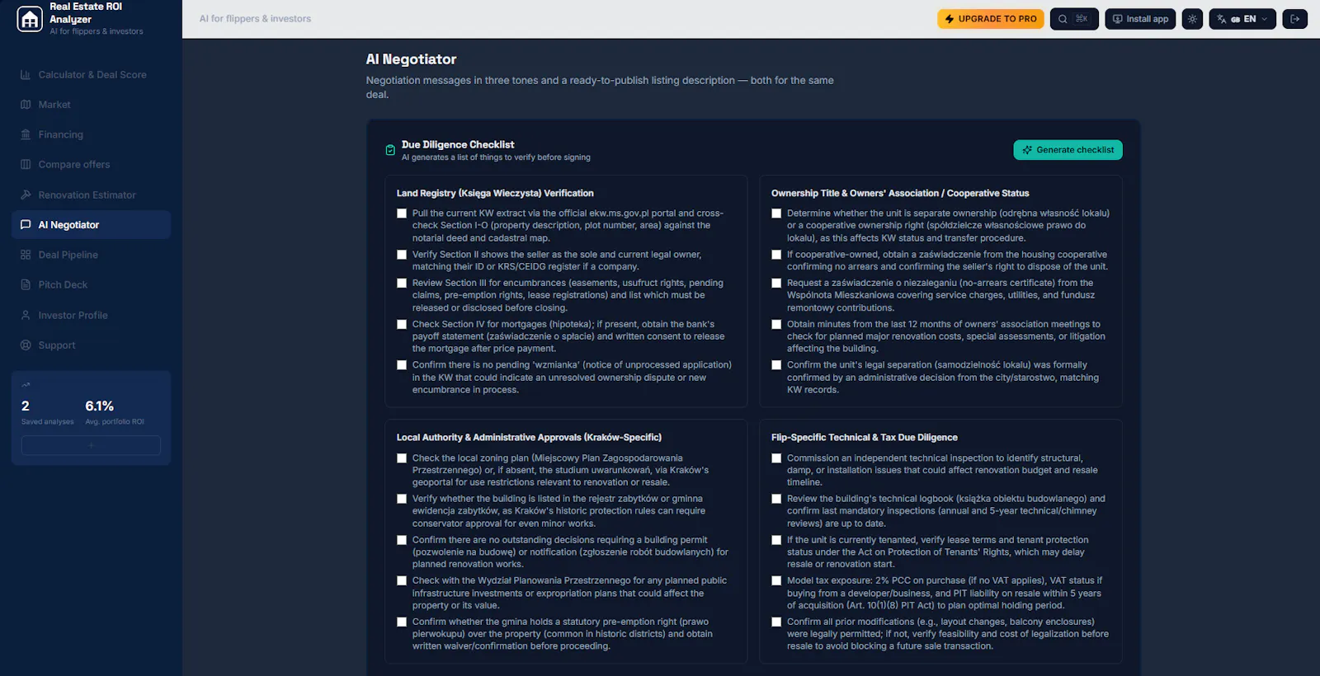Check 'Review Section III for encumbrances' item
This screenshot has height=676, width=1320.
click(402, 284)
